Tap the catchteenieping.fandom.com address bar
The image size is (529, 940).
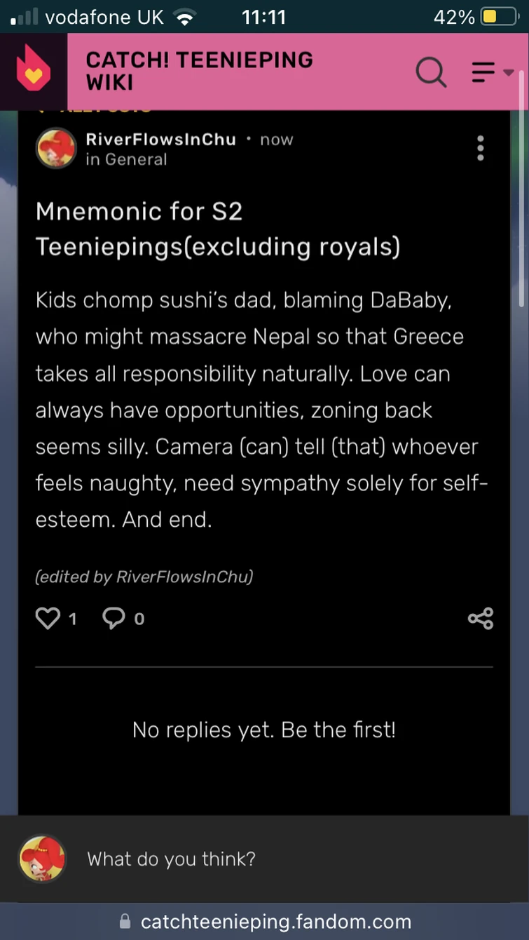pos(275,921)
